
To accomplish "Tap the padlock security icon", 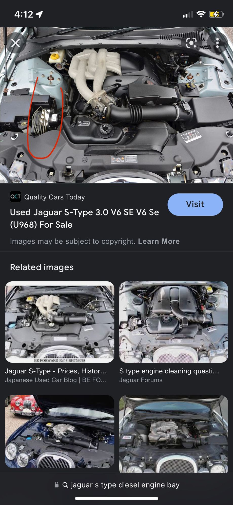I will point(56,485).
